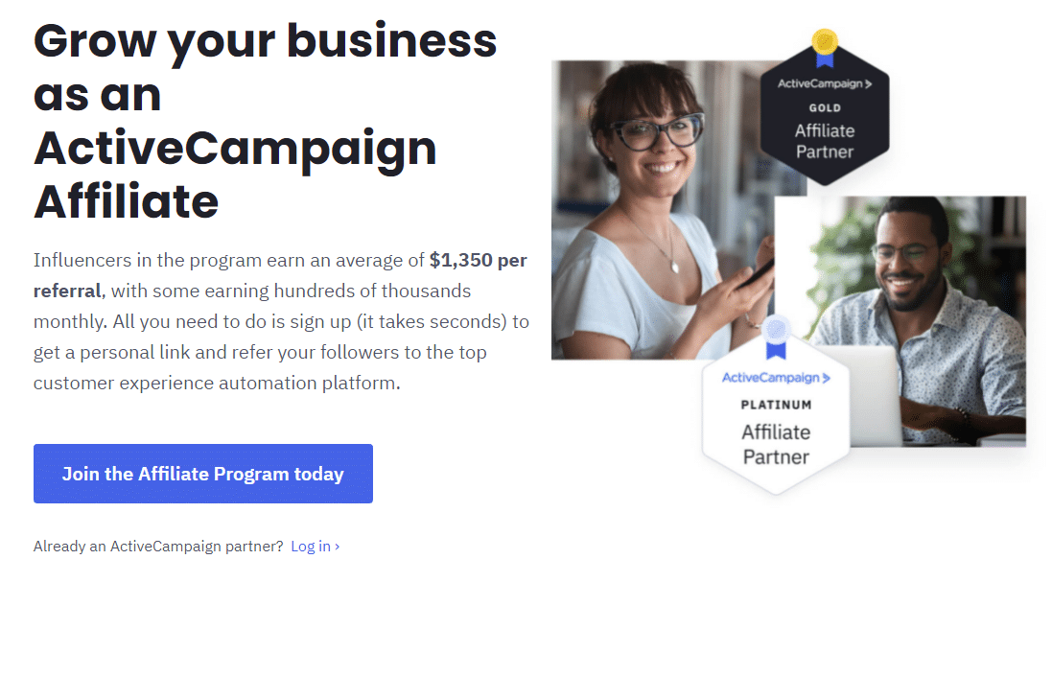This screenshot has width=1052, height=699.
Task: Click Join the Affiliate Program today button
Action: (x=203, y=474)
